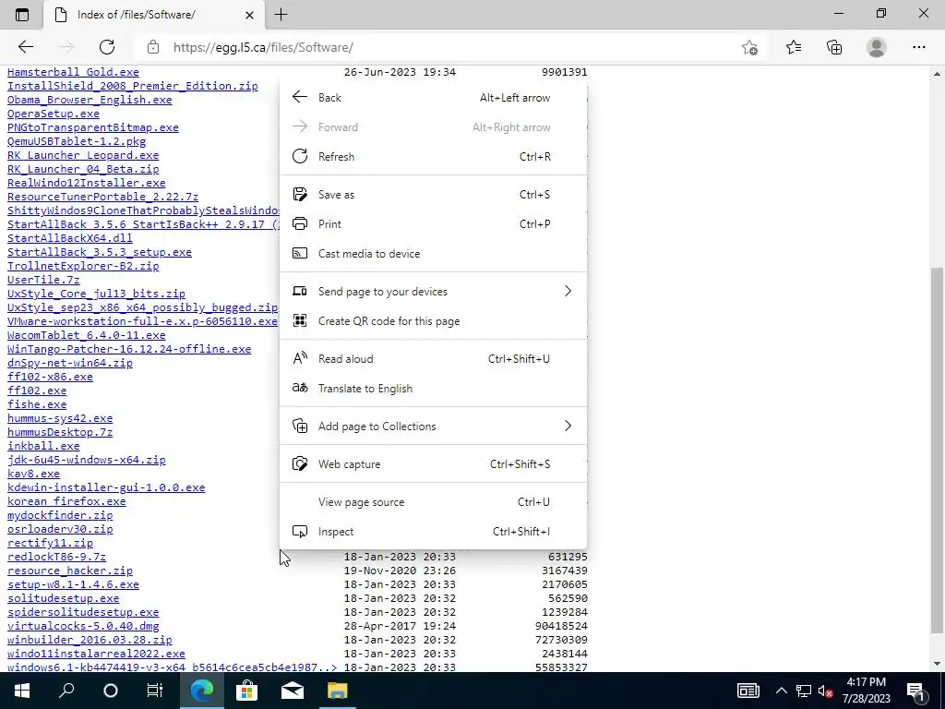Image resolution: width=945 pixels, height=709 pixels.
Task: Expand Send page to your devices submenu
Action: (434, 292)
